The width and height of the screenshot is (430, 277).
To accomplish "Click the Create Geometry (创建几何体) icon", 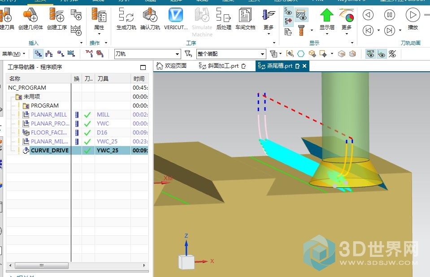I will click(x=30, y=15).
